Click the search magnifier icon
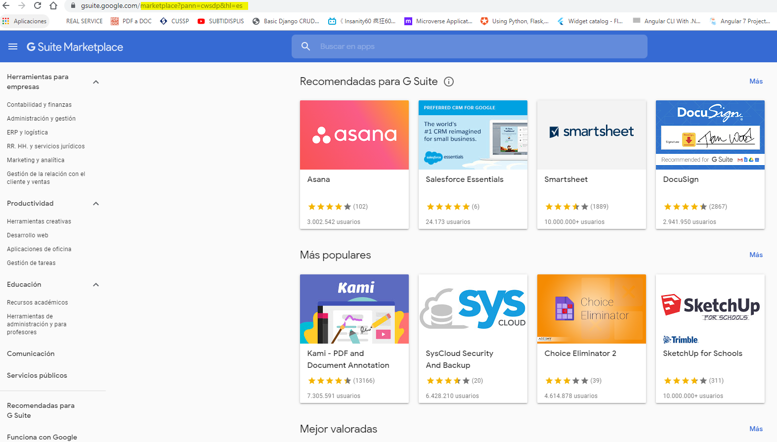 [306, 46]
